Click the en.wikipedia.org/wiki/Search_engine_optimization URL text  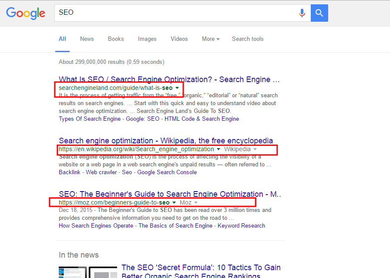136,149
